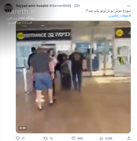The width and height of the screenshot is (137, 141).
Task: Open the 22h timestamp link
Action: coord(77,6)
